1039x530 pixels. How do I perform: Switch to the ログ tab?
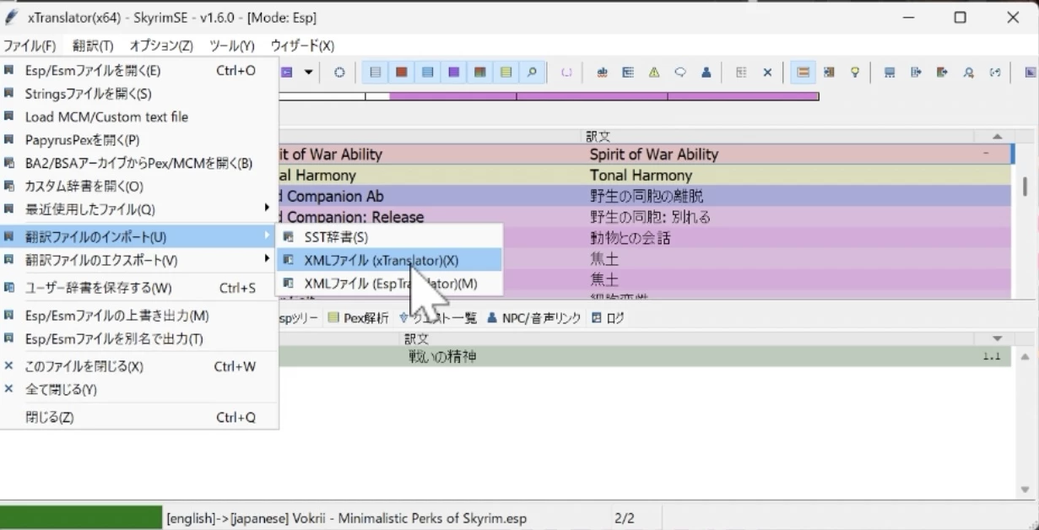coord(609,318)
